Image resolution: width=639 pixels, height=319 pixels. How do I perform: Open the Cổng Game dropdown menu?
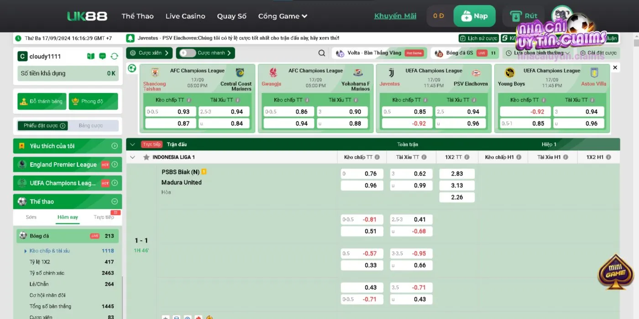(x=283, y=16)
